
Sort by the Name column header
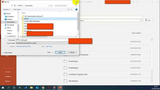click(23, 13)
